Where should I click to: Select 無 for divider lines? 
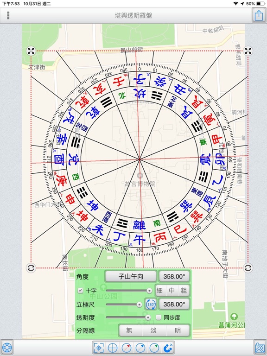coord(129,331)
